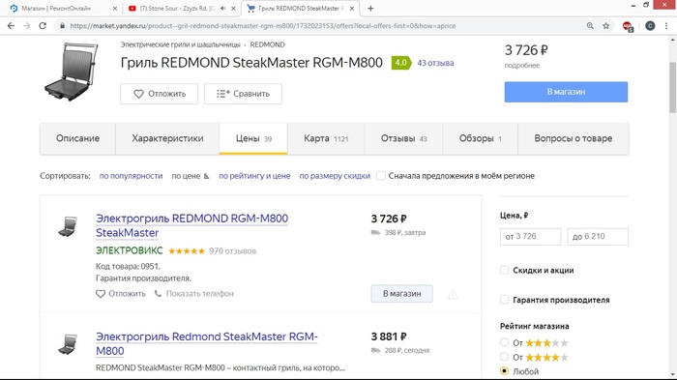
Task: Open the zoom magnifier in address bar
Action: click(x=590, y=26)
